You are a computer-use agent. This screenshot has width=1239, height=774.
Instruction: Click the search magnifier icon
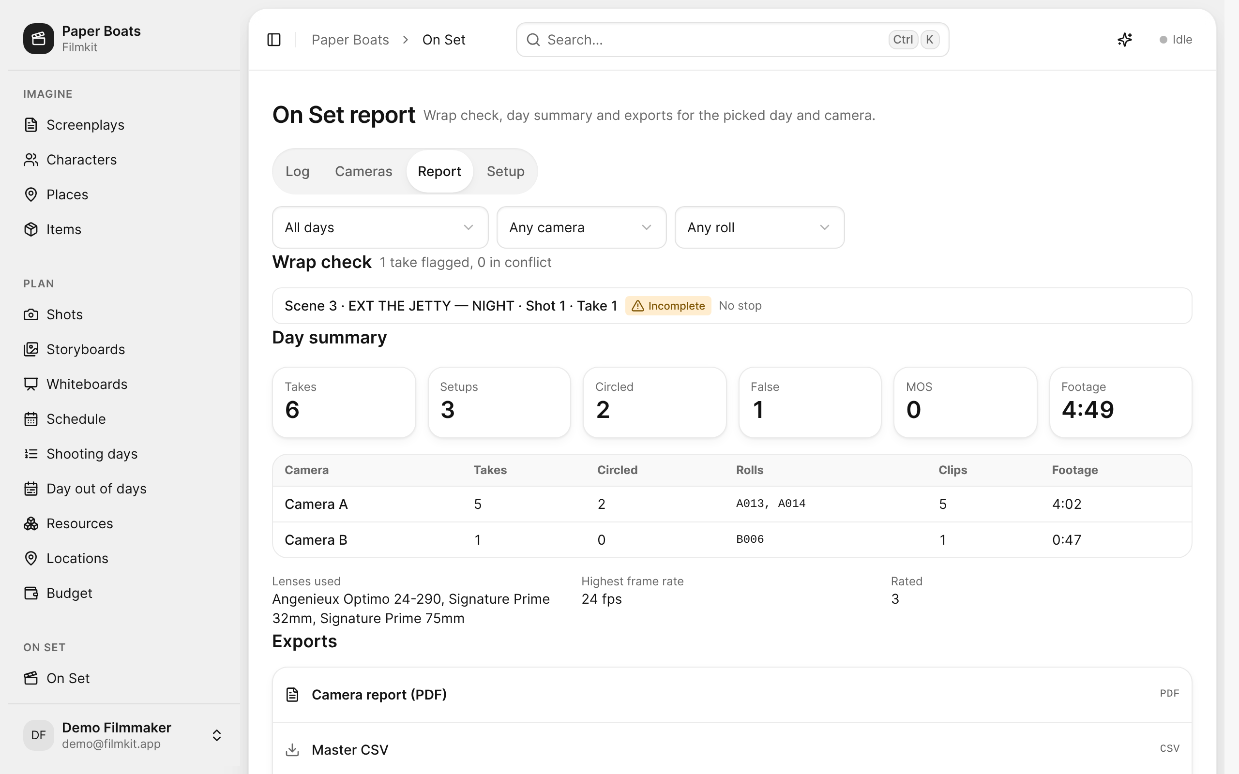coord(533,39)
